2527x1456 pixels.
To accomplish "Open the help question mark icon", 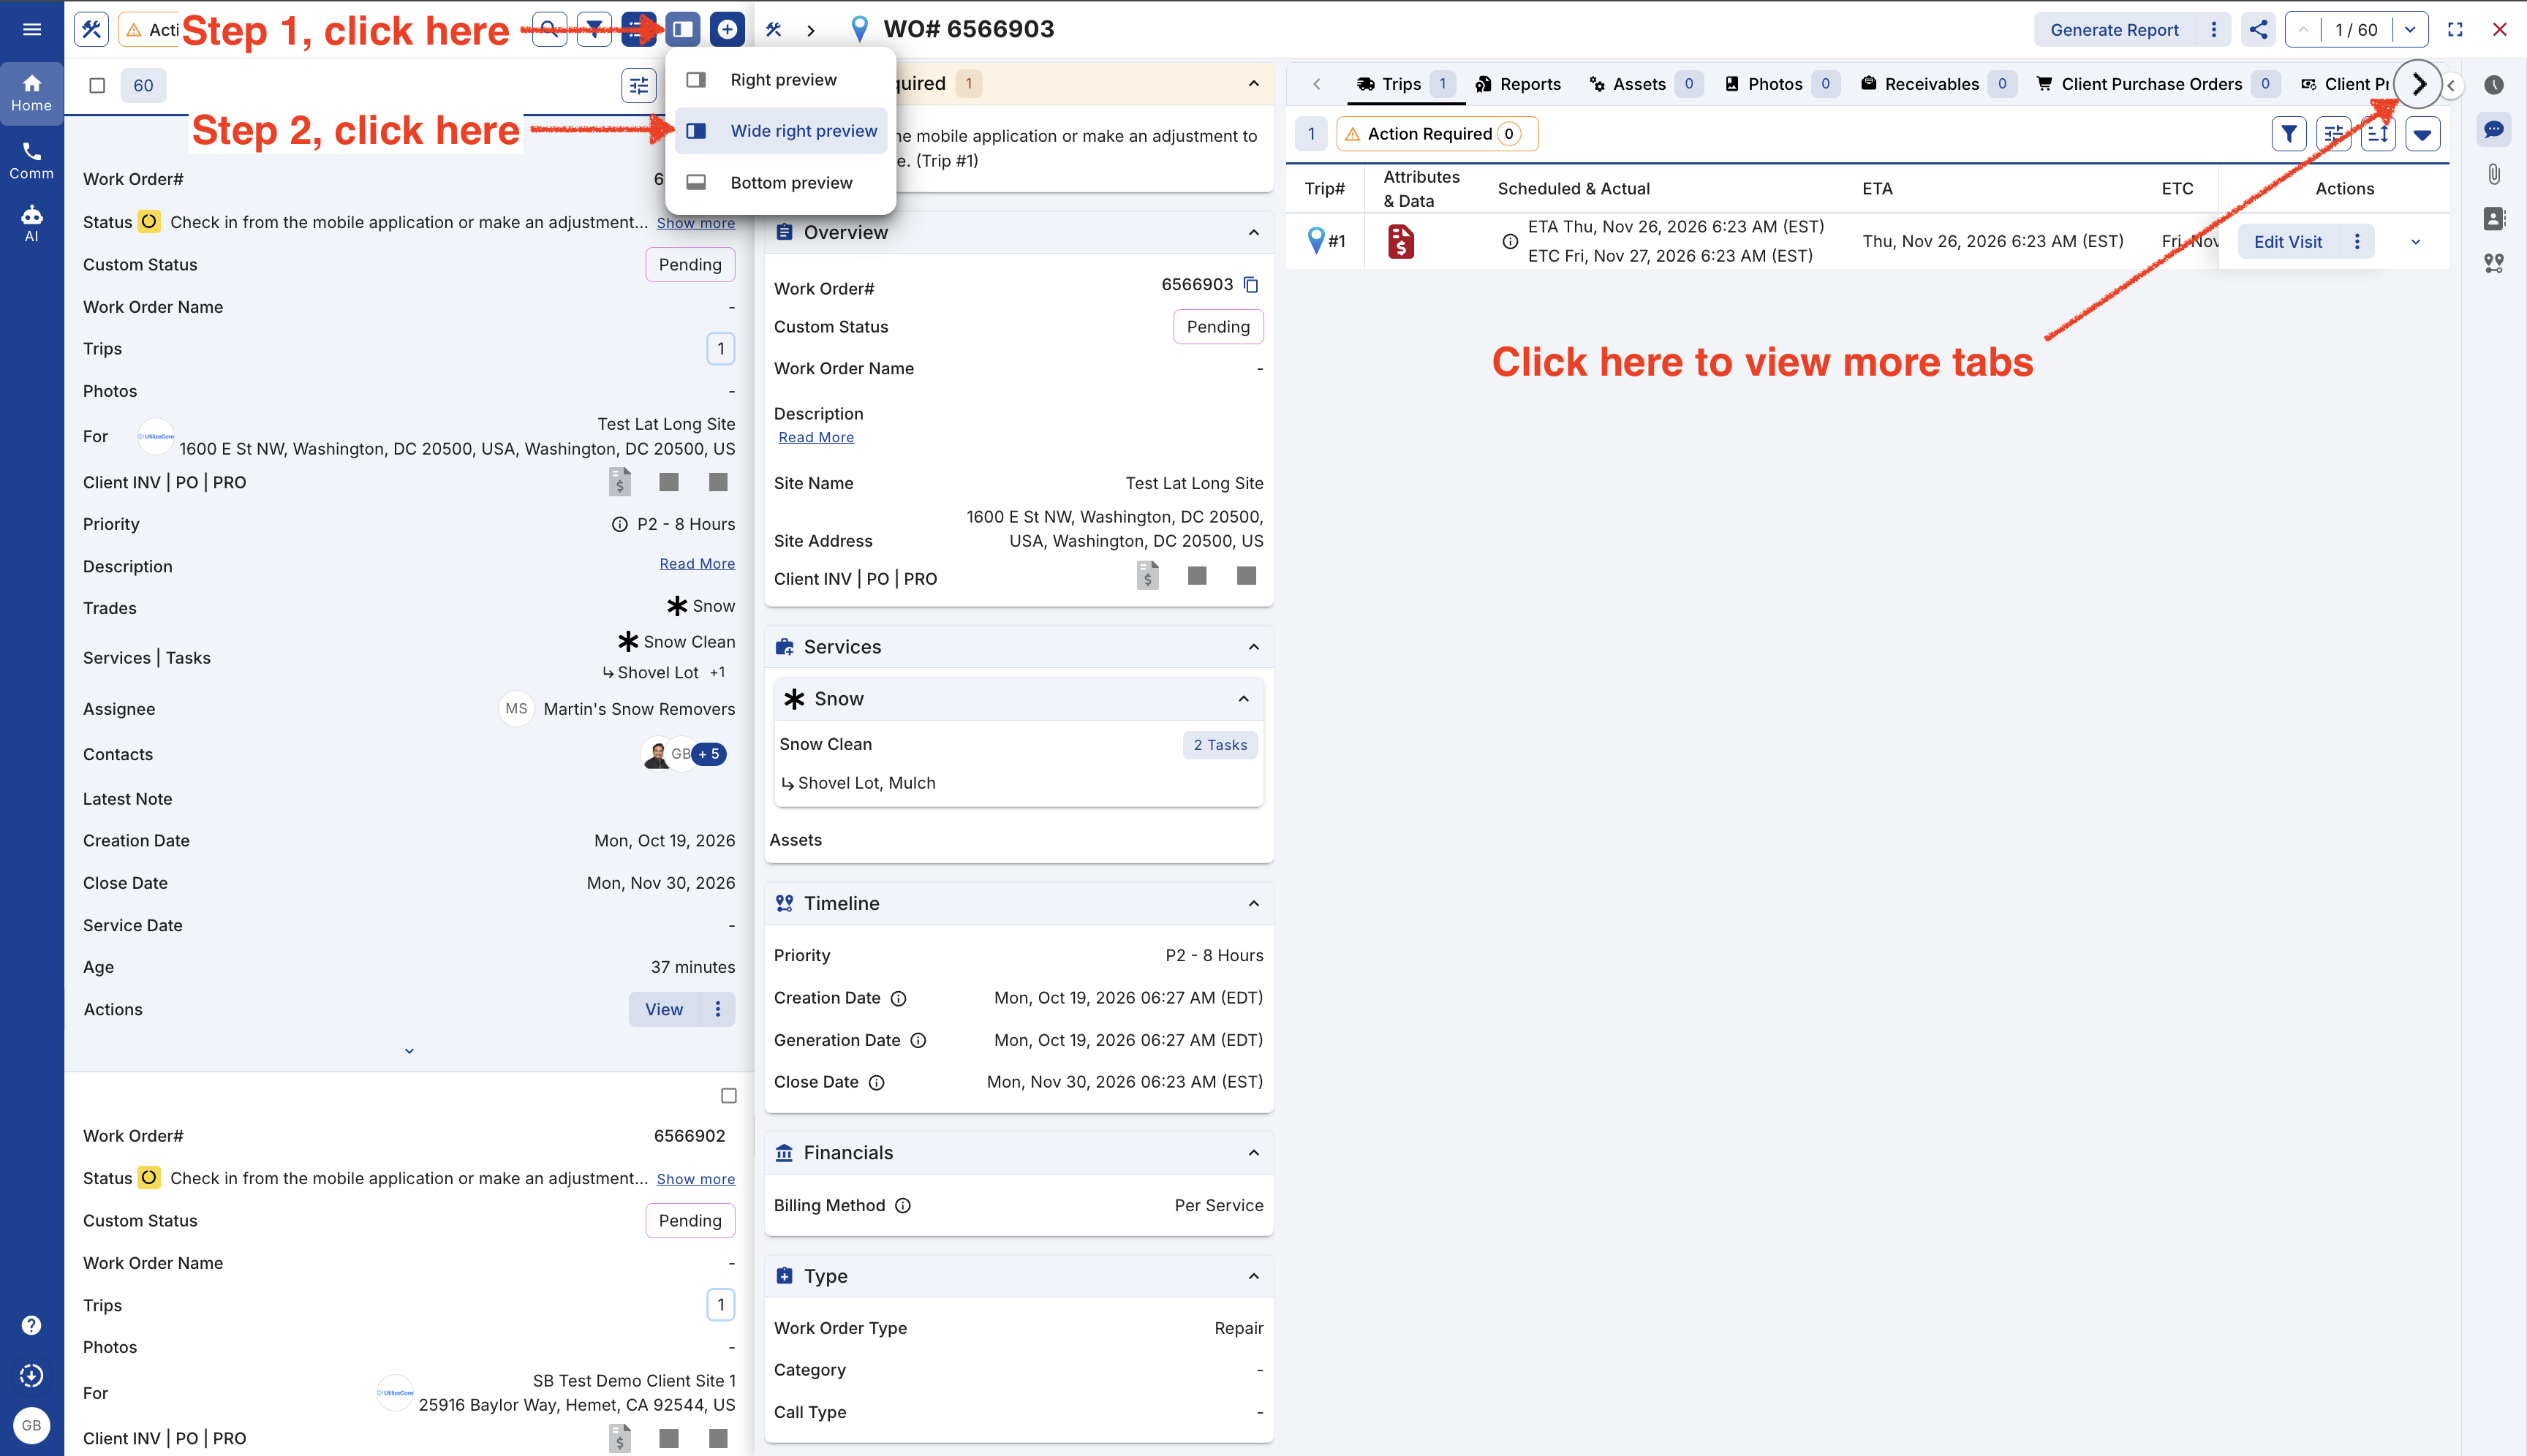I will (x=31, y=1325).
